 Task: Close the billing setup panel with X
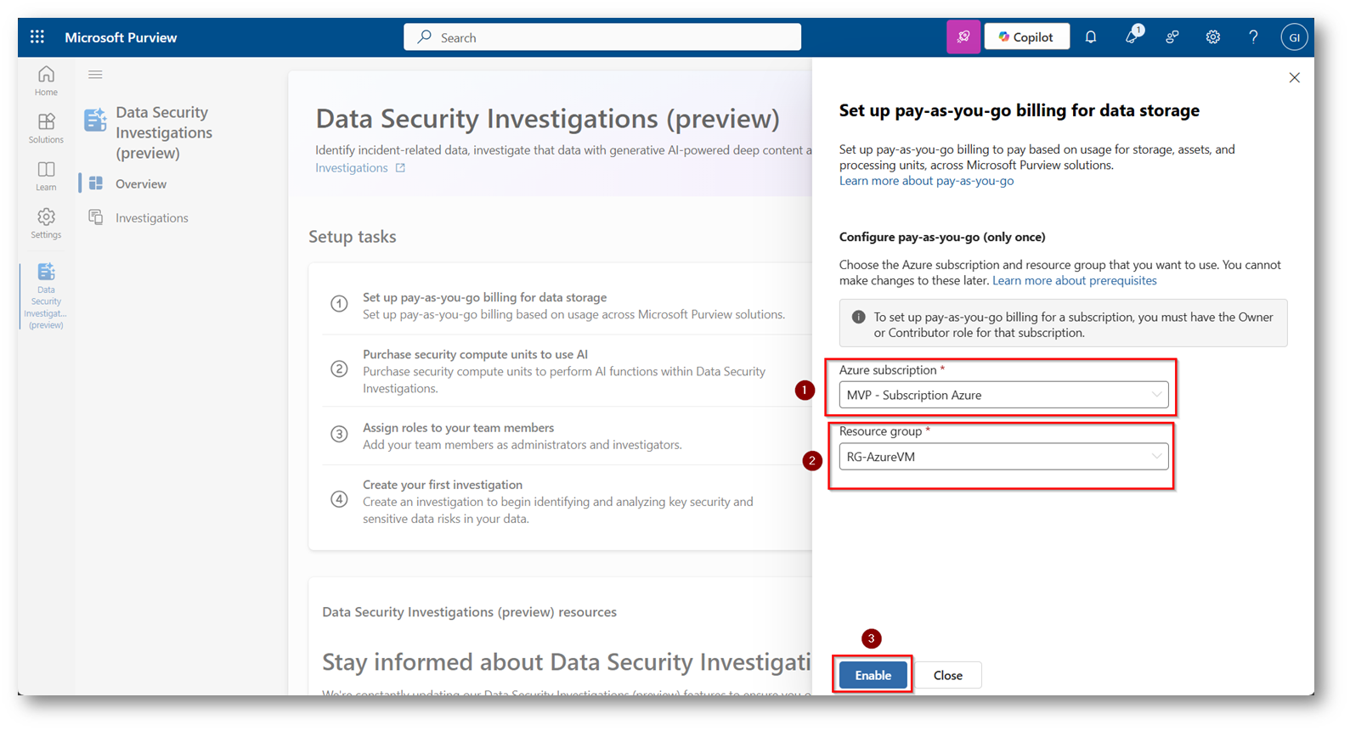click(1294, 77)
